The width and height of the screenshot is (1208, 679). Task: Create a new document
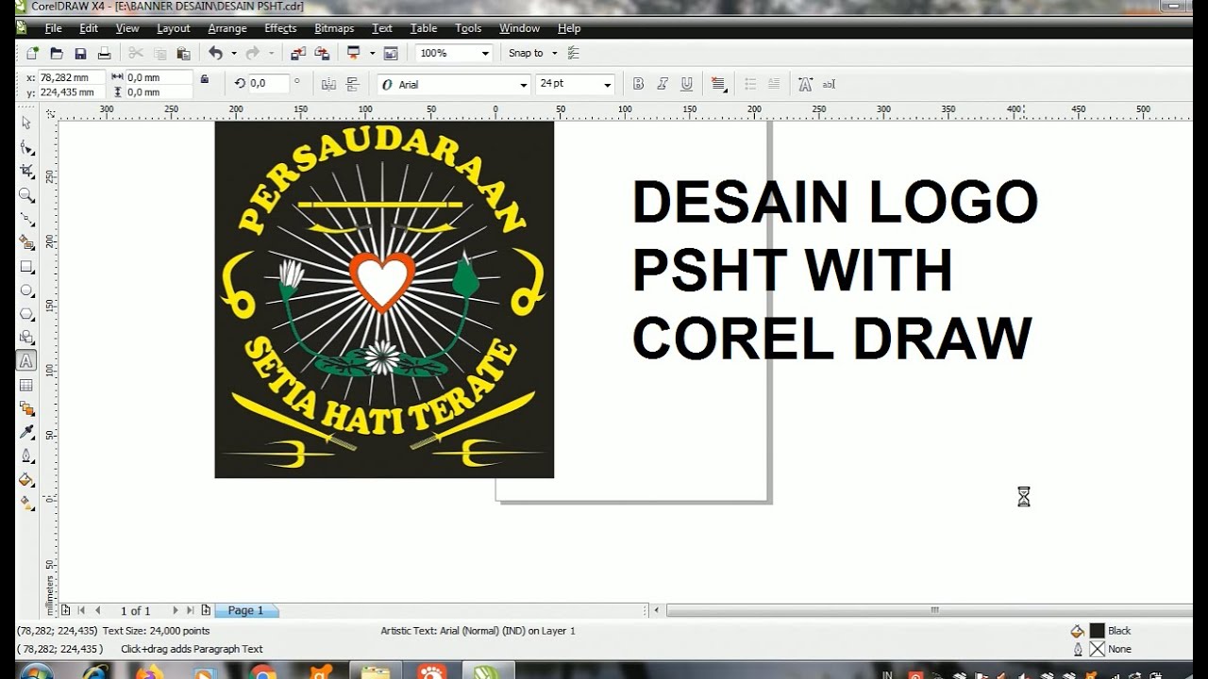[32, 54]
